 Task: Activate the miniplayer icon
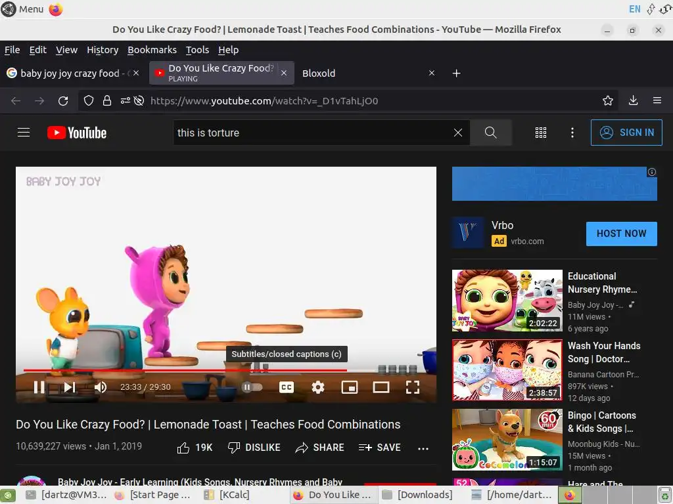[x=350, y=387]
